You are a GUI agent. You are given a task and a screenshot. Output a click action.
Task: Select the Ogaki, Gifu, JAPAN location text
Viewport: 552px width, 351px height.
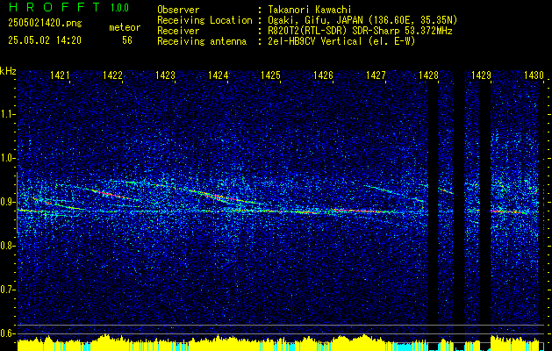point(362,20)
